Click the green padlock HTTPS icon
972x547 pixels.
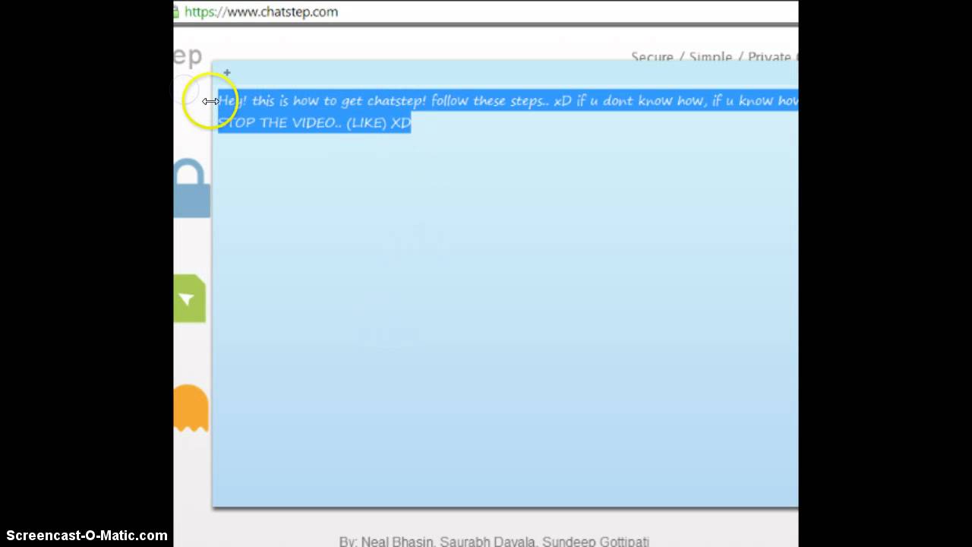tap(176, 11)
